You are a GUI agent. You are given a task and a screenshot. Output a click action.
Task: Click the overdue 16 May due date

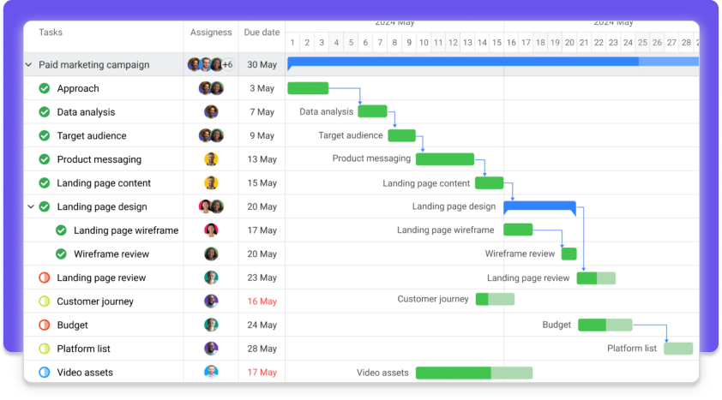pos(262,301)
